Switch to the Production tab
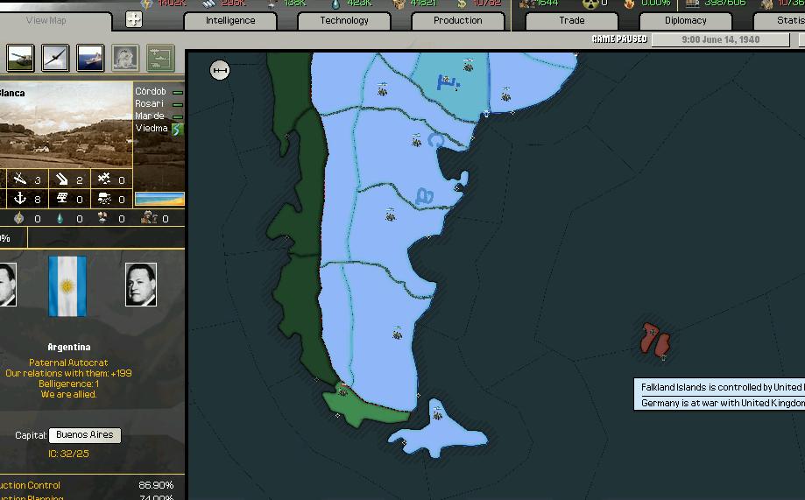Screen dimensions: 805x500 point(457,21)
